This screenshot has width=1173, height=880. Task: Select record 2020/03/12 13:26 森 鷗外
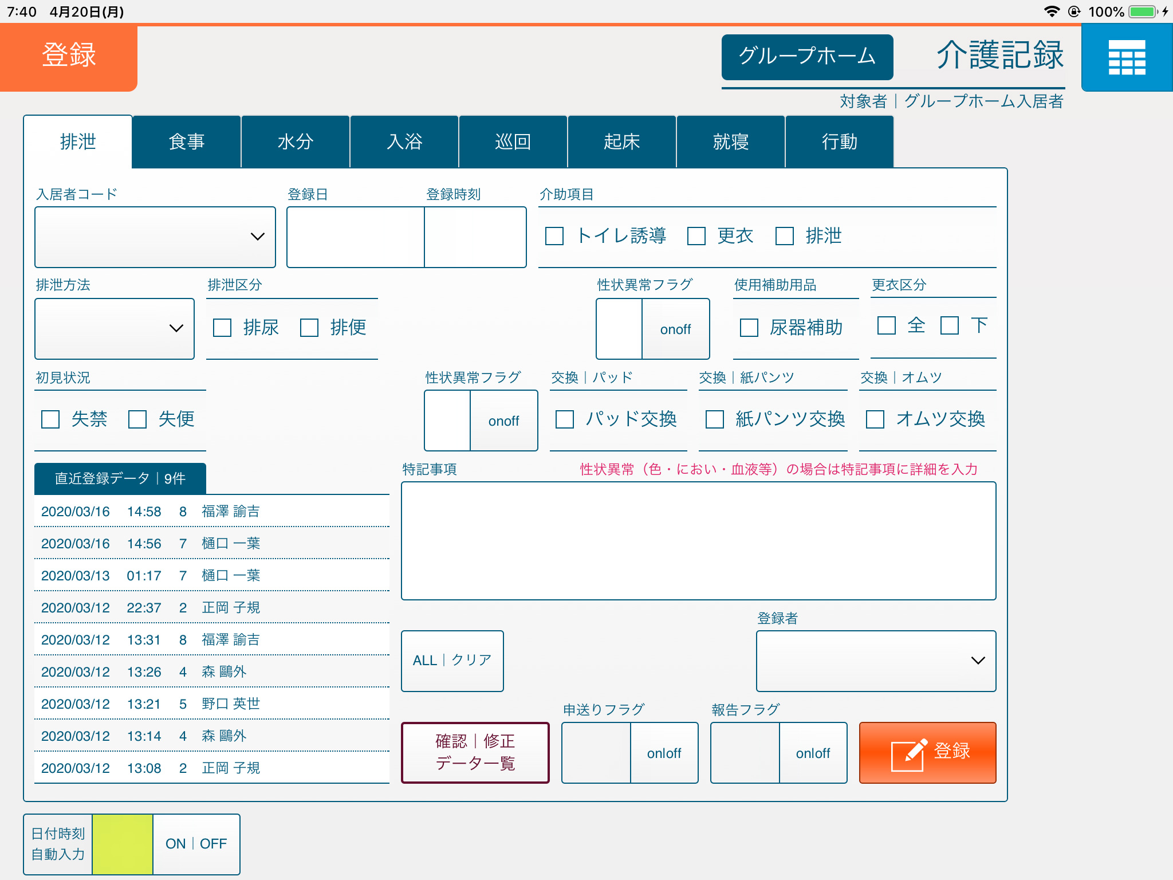212,671
